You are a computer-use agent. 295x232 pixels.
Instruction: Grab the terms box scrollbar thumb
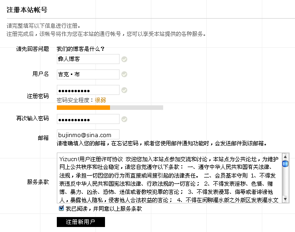(285, 163)
